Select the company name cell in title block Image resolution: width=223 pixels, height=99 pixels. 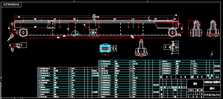(212, 82)
